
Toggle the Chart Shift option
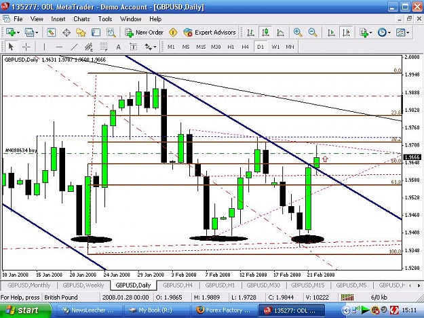[347, 33]
